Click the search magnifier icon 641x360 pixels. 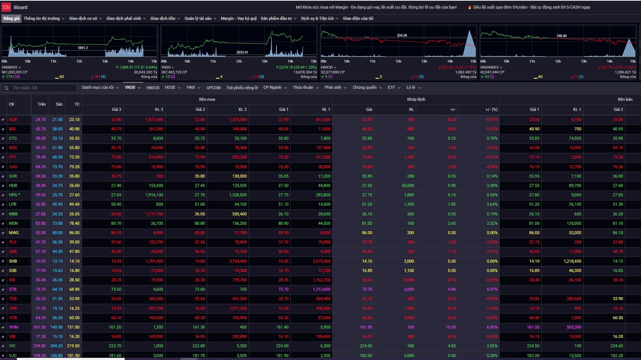(x=6, y=88)
